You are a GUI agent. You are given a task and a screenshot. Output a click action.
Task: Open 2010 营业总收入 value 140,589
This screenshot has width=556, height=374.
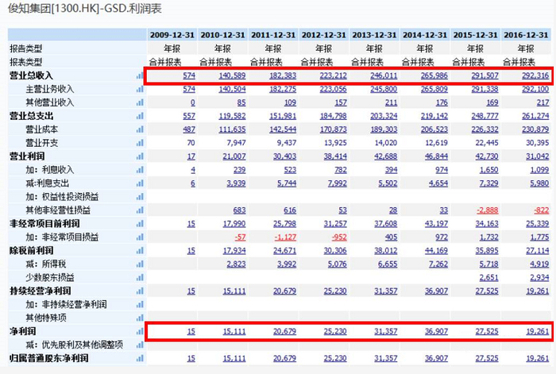[232, 75]
